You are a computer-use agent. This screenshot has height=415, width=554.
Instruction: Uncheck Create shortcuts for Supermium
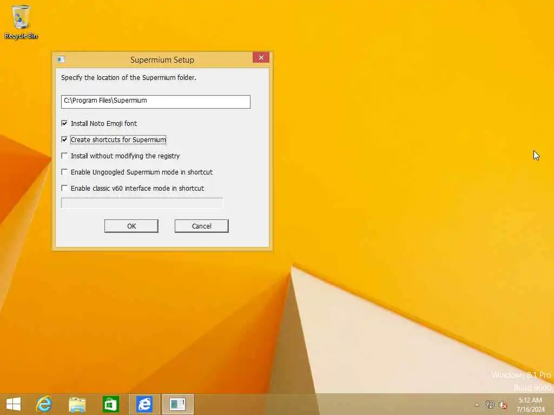pyautogui.click(x=64, y=139)
